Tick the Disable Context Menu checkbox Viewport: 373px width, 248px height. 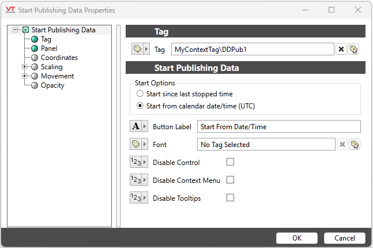(231, 180)
